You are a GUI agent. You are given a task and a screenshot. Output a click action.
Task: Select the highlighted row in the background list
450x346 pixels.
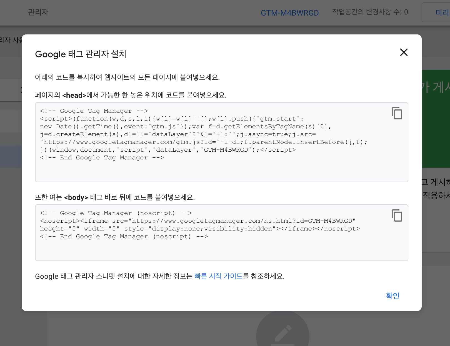click(x=11, y=156)
